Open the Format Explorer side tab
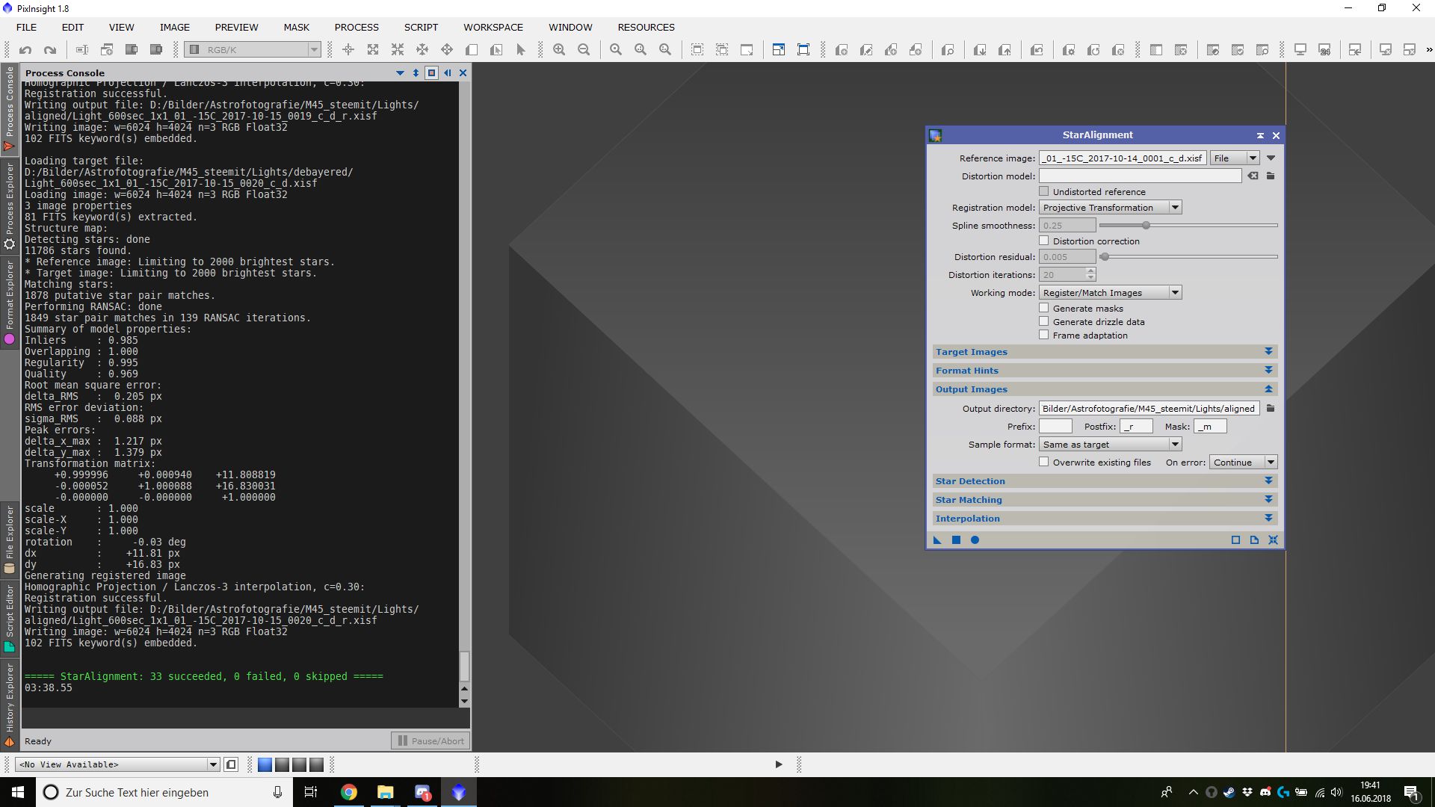The width and height of the screenshot is (1435, 807). 10,302
